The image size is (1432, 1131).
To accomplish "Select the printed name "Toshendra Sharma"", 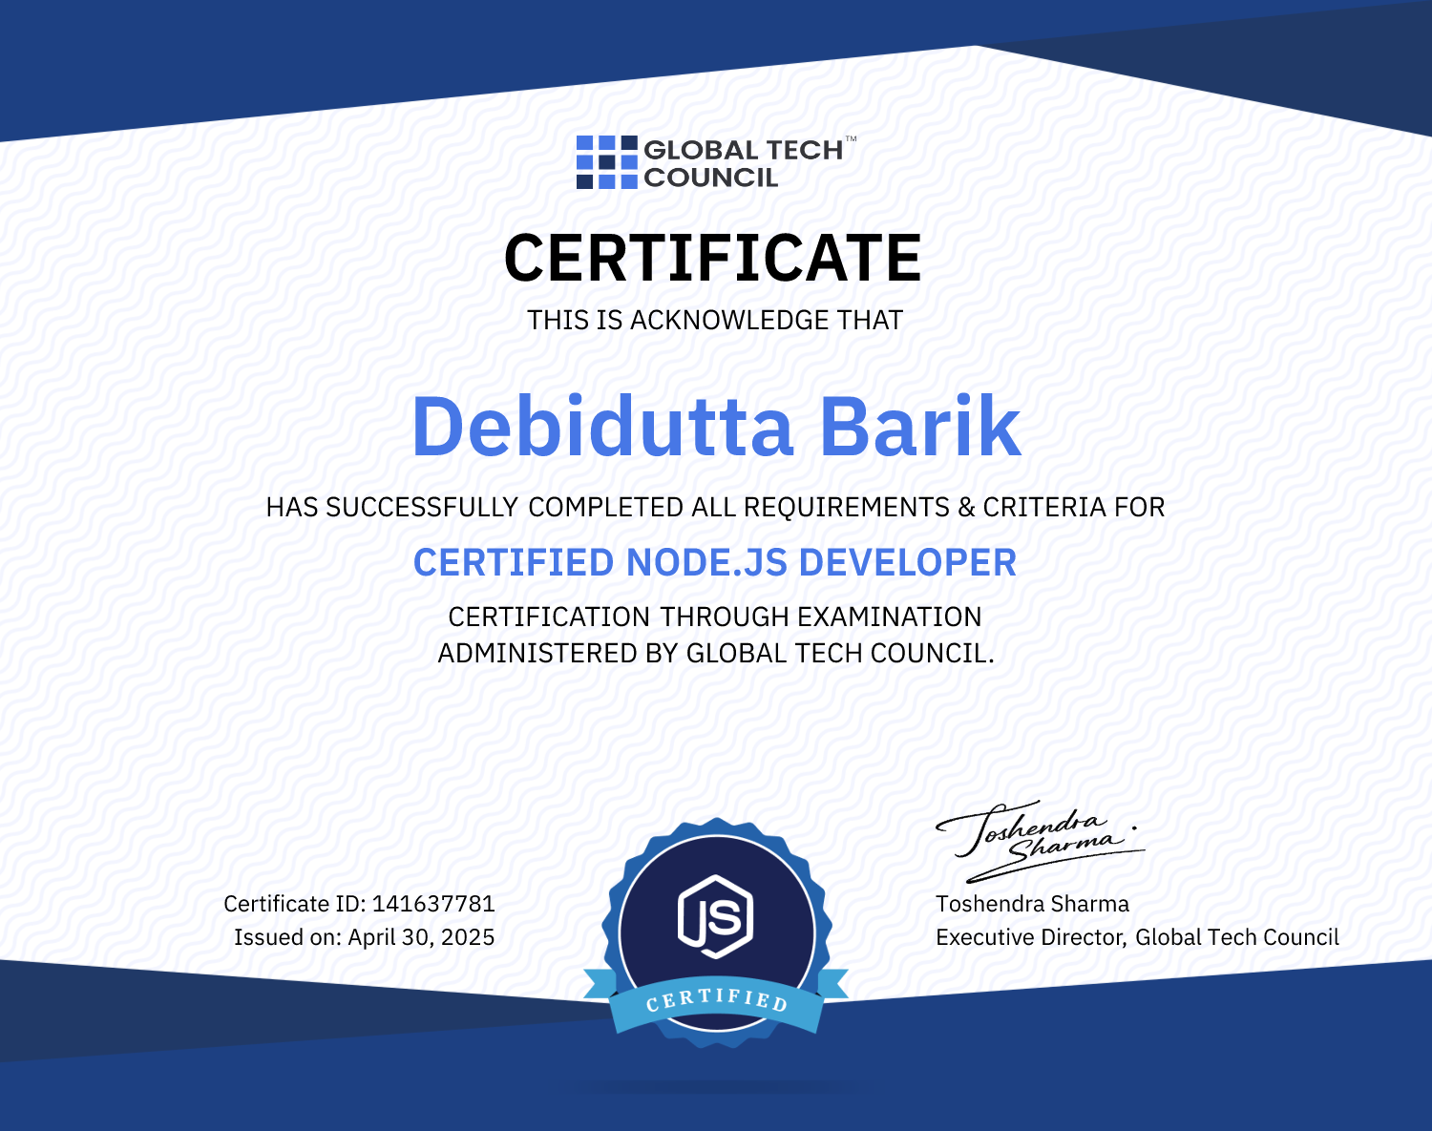I will pyautogui.click(x=1032, y=904).
